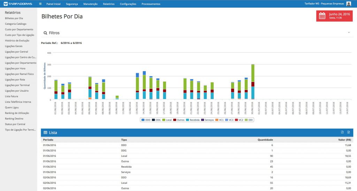Image resolution: width=357 pixels, height=191 pixels.
Task: Click the red calendar date icon
Action: tap(322, 16)
